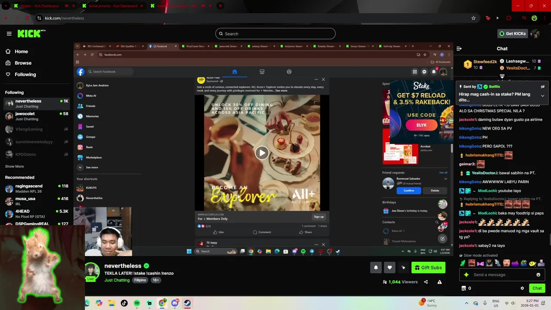Image resolution: width=551 pixels, height=310 pixels.
Task: Pick the green lizard emote
Action: tap(463, 263)
